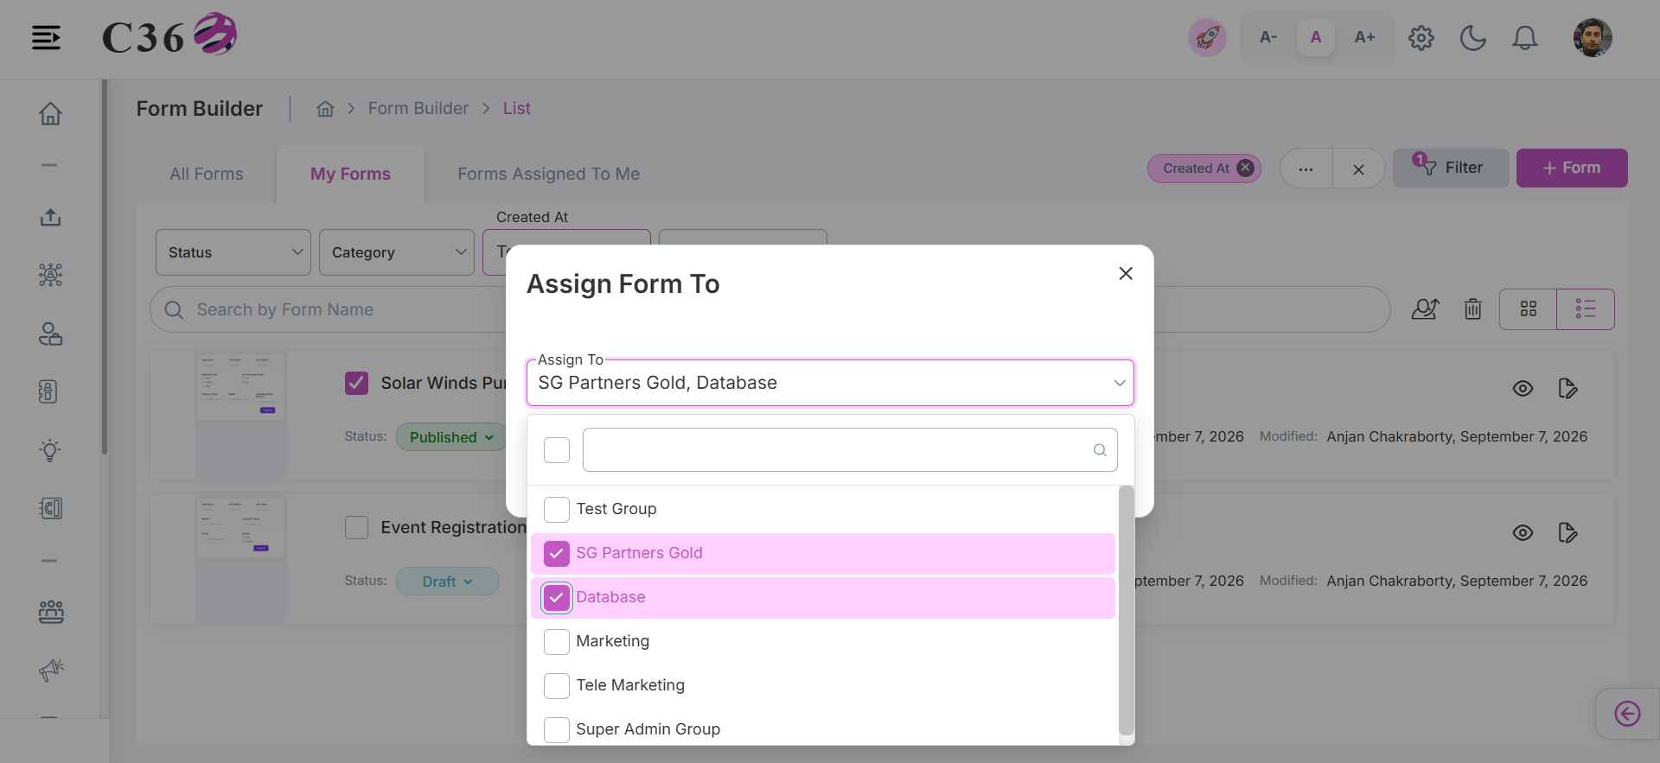Open the Published status dropdown
1660x763 pixels.
[x=451, y=437]
